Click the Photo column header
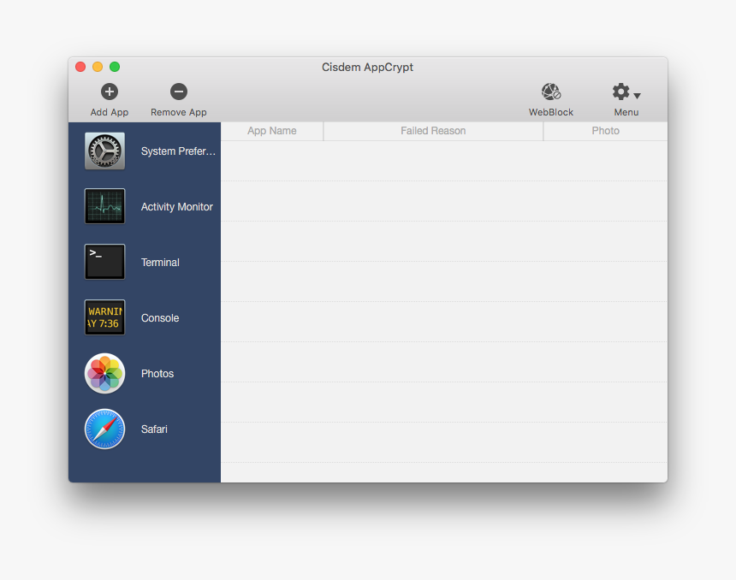This screenshot has width=736, height=580. 606,131
